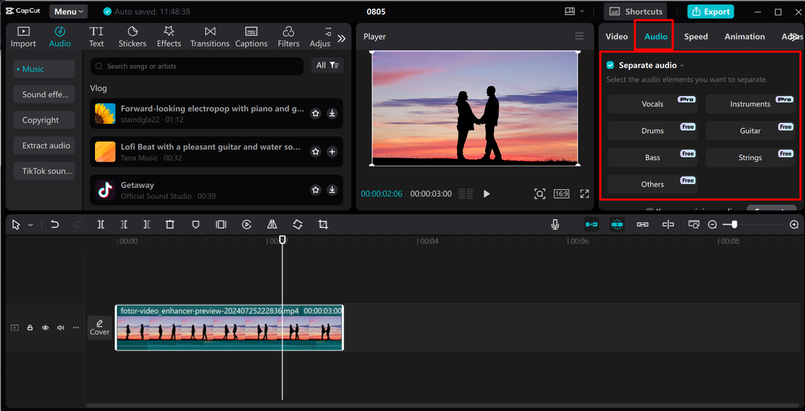Open the Player hamburger menu
Screen dimensions: 805x411
tap(579, 36)
